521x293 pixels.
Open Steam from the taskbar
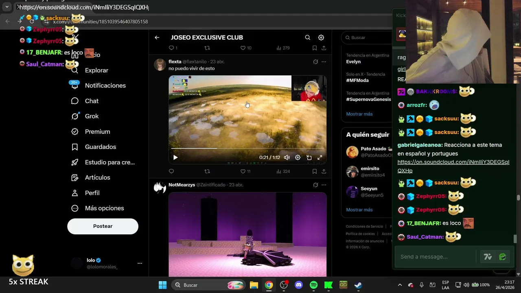358,285
